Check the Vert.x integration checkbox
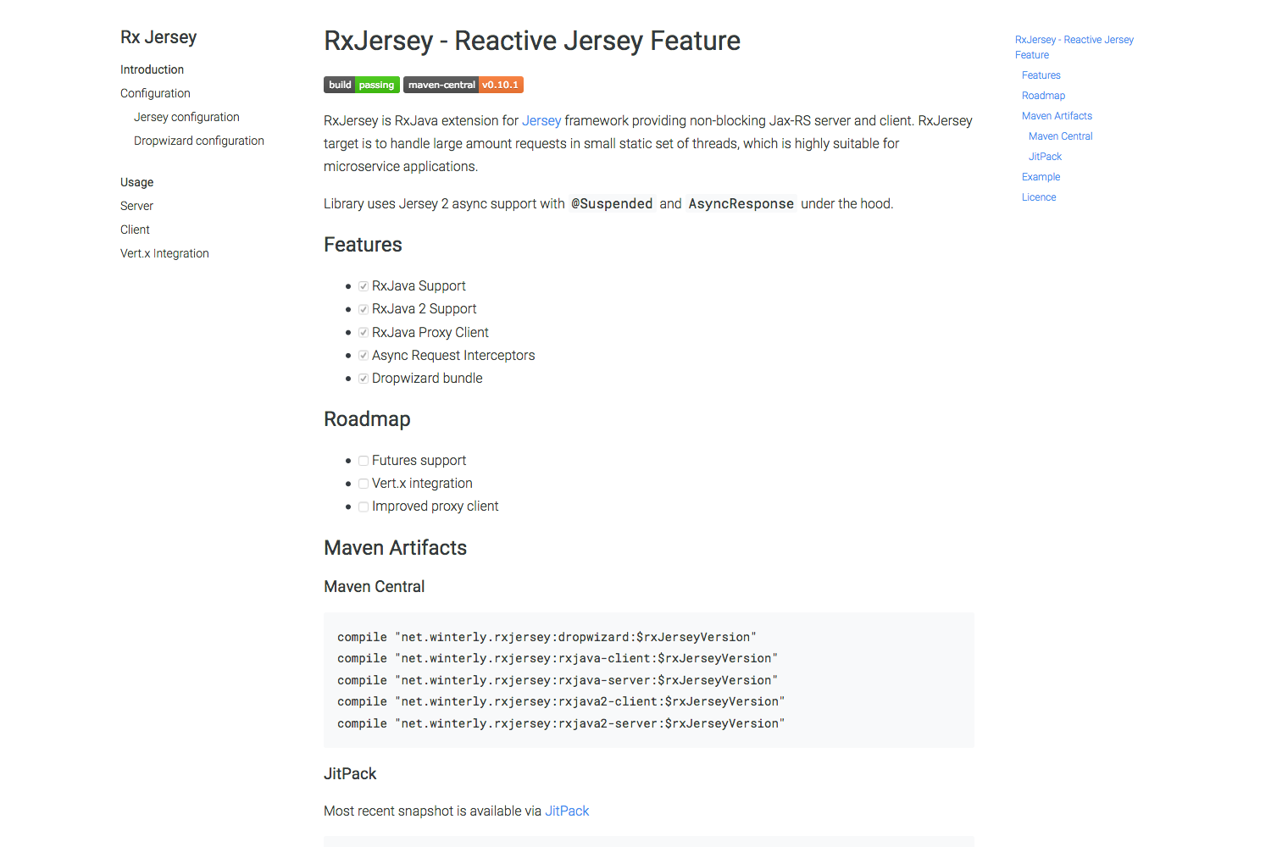This screenshot has width=1271, height=847. (x=363, y=484)
